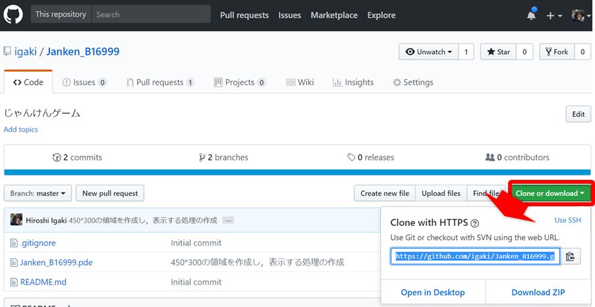595x307 pixels.
Task: Click the README.md file icon
Action: (x=14, y=282)
